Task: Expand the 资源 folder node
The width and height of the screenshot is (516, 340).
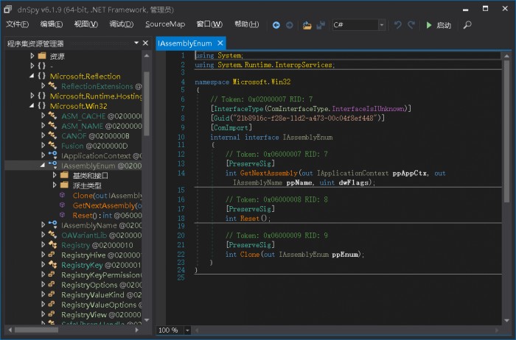Action: pyautogui.click(x=32, y=56)
